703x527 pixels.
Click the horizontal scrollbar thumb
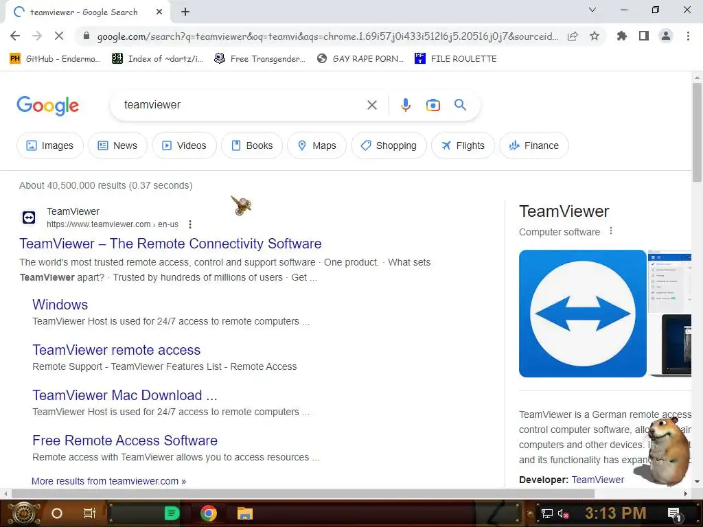[303, 493]
